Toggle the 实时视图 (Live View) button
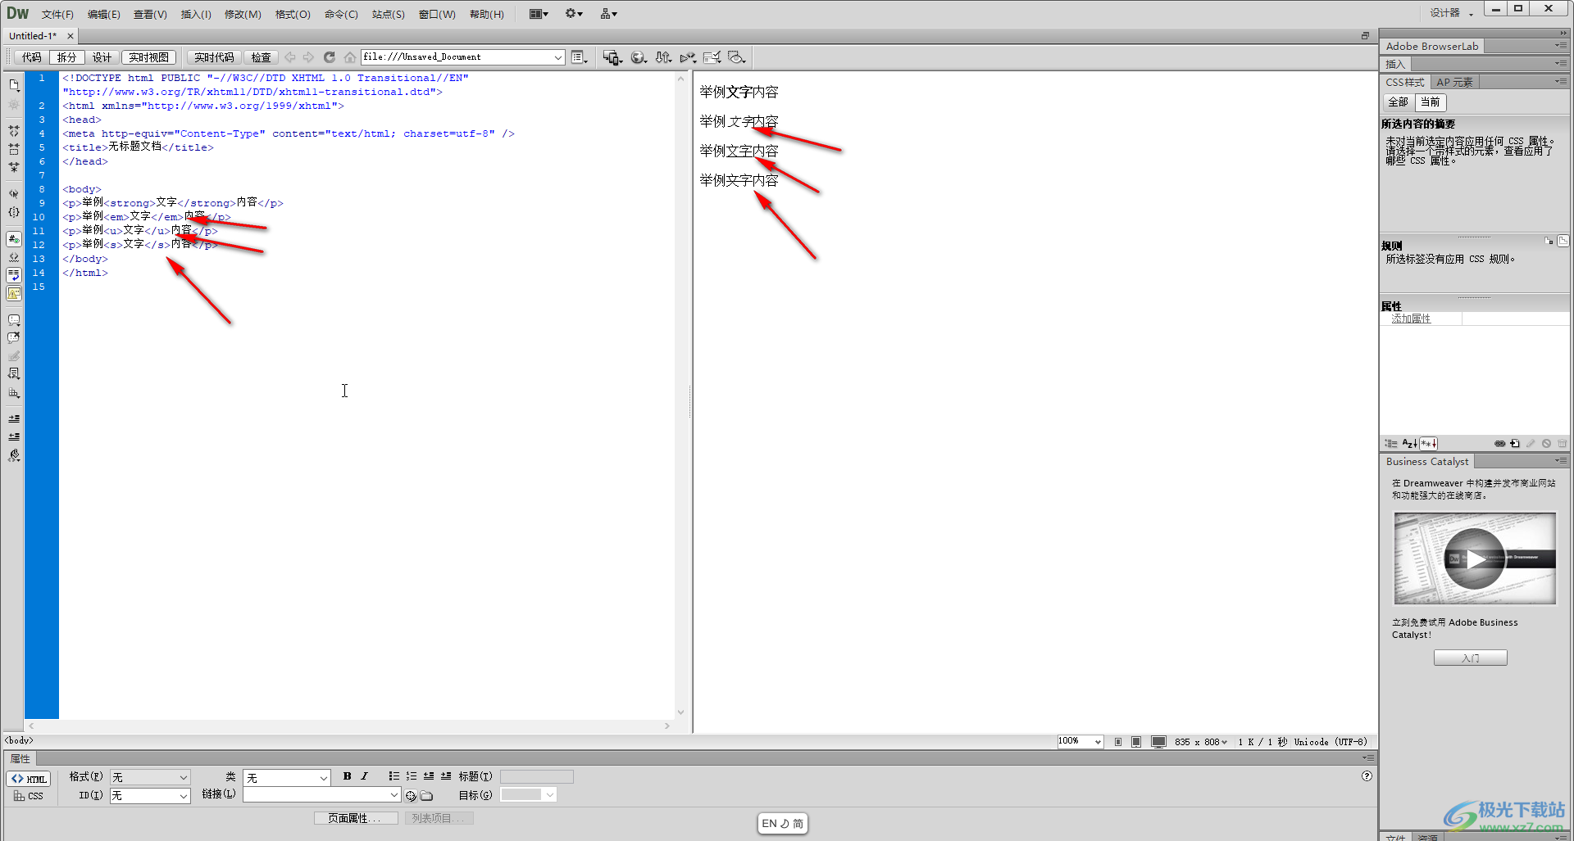Screen dimensions: 1574x841 (148, 57)
